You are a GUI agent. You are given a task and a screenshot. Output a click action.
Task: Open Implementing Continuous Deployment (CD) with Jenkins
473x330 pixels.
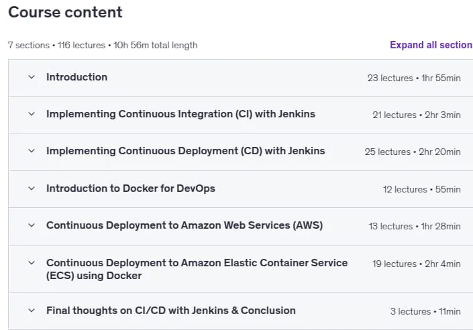[186, 151]
